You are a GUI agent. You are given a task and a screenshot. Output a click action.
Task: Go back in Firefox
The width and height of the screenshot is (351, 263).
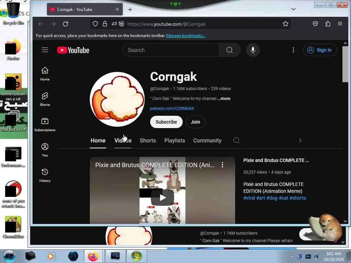[41, 24]
